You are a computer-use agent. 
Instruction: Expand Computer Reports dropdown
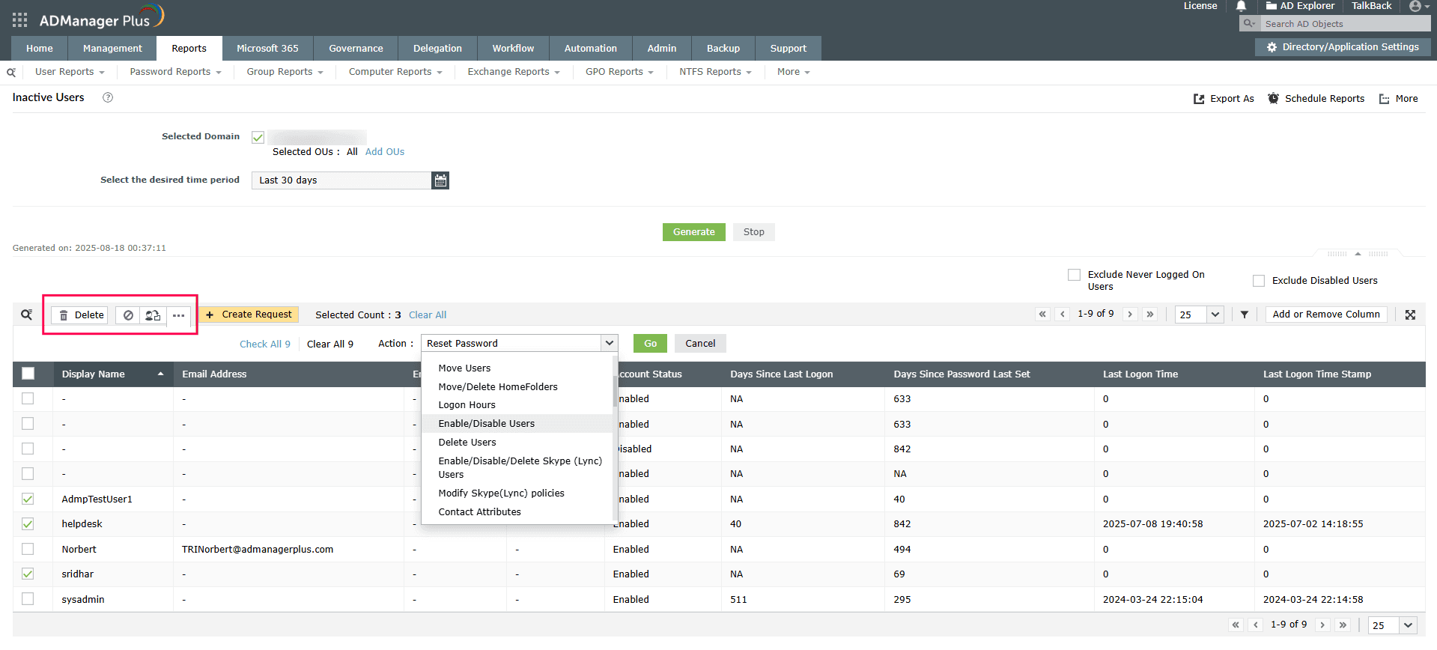pos(395,72)
